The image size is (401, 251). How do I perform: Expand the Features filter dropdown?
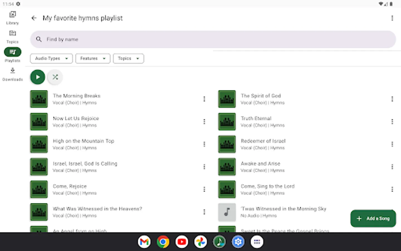click(x=93, y=59)
